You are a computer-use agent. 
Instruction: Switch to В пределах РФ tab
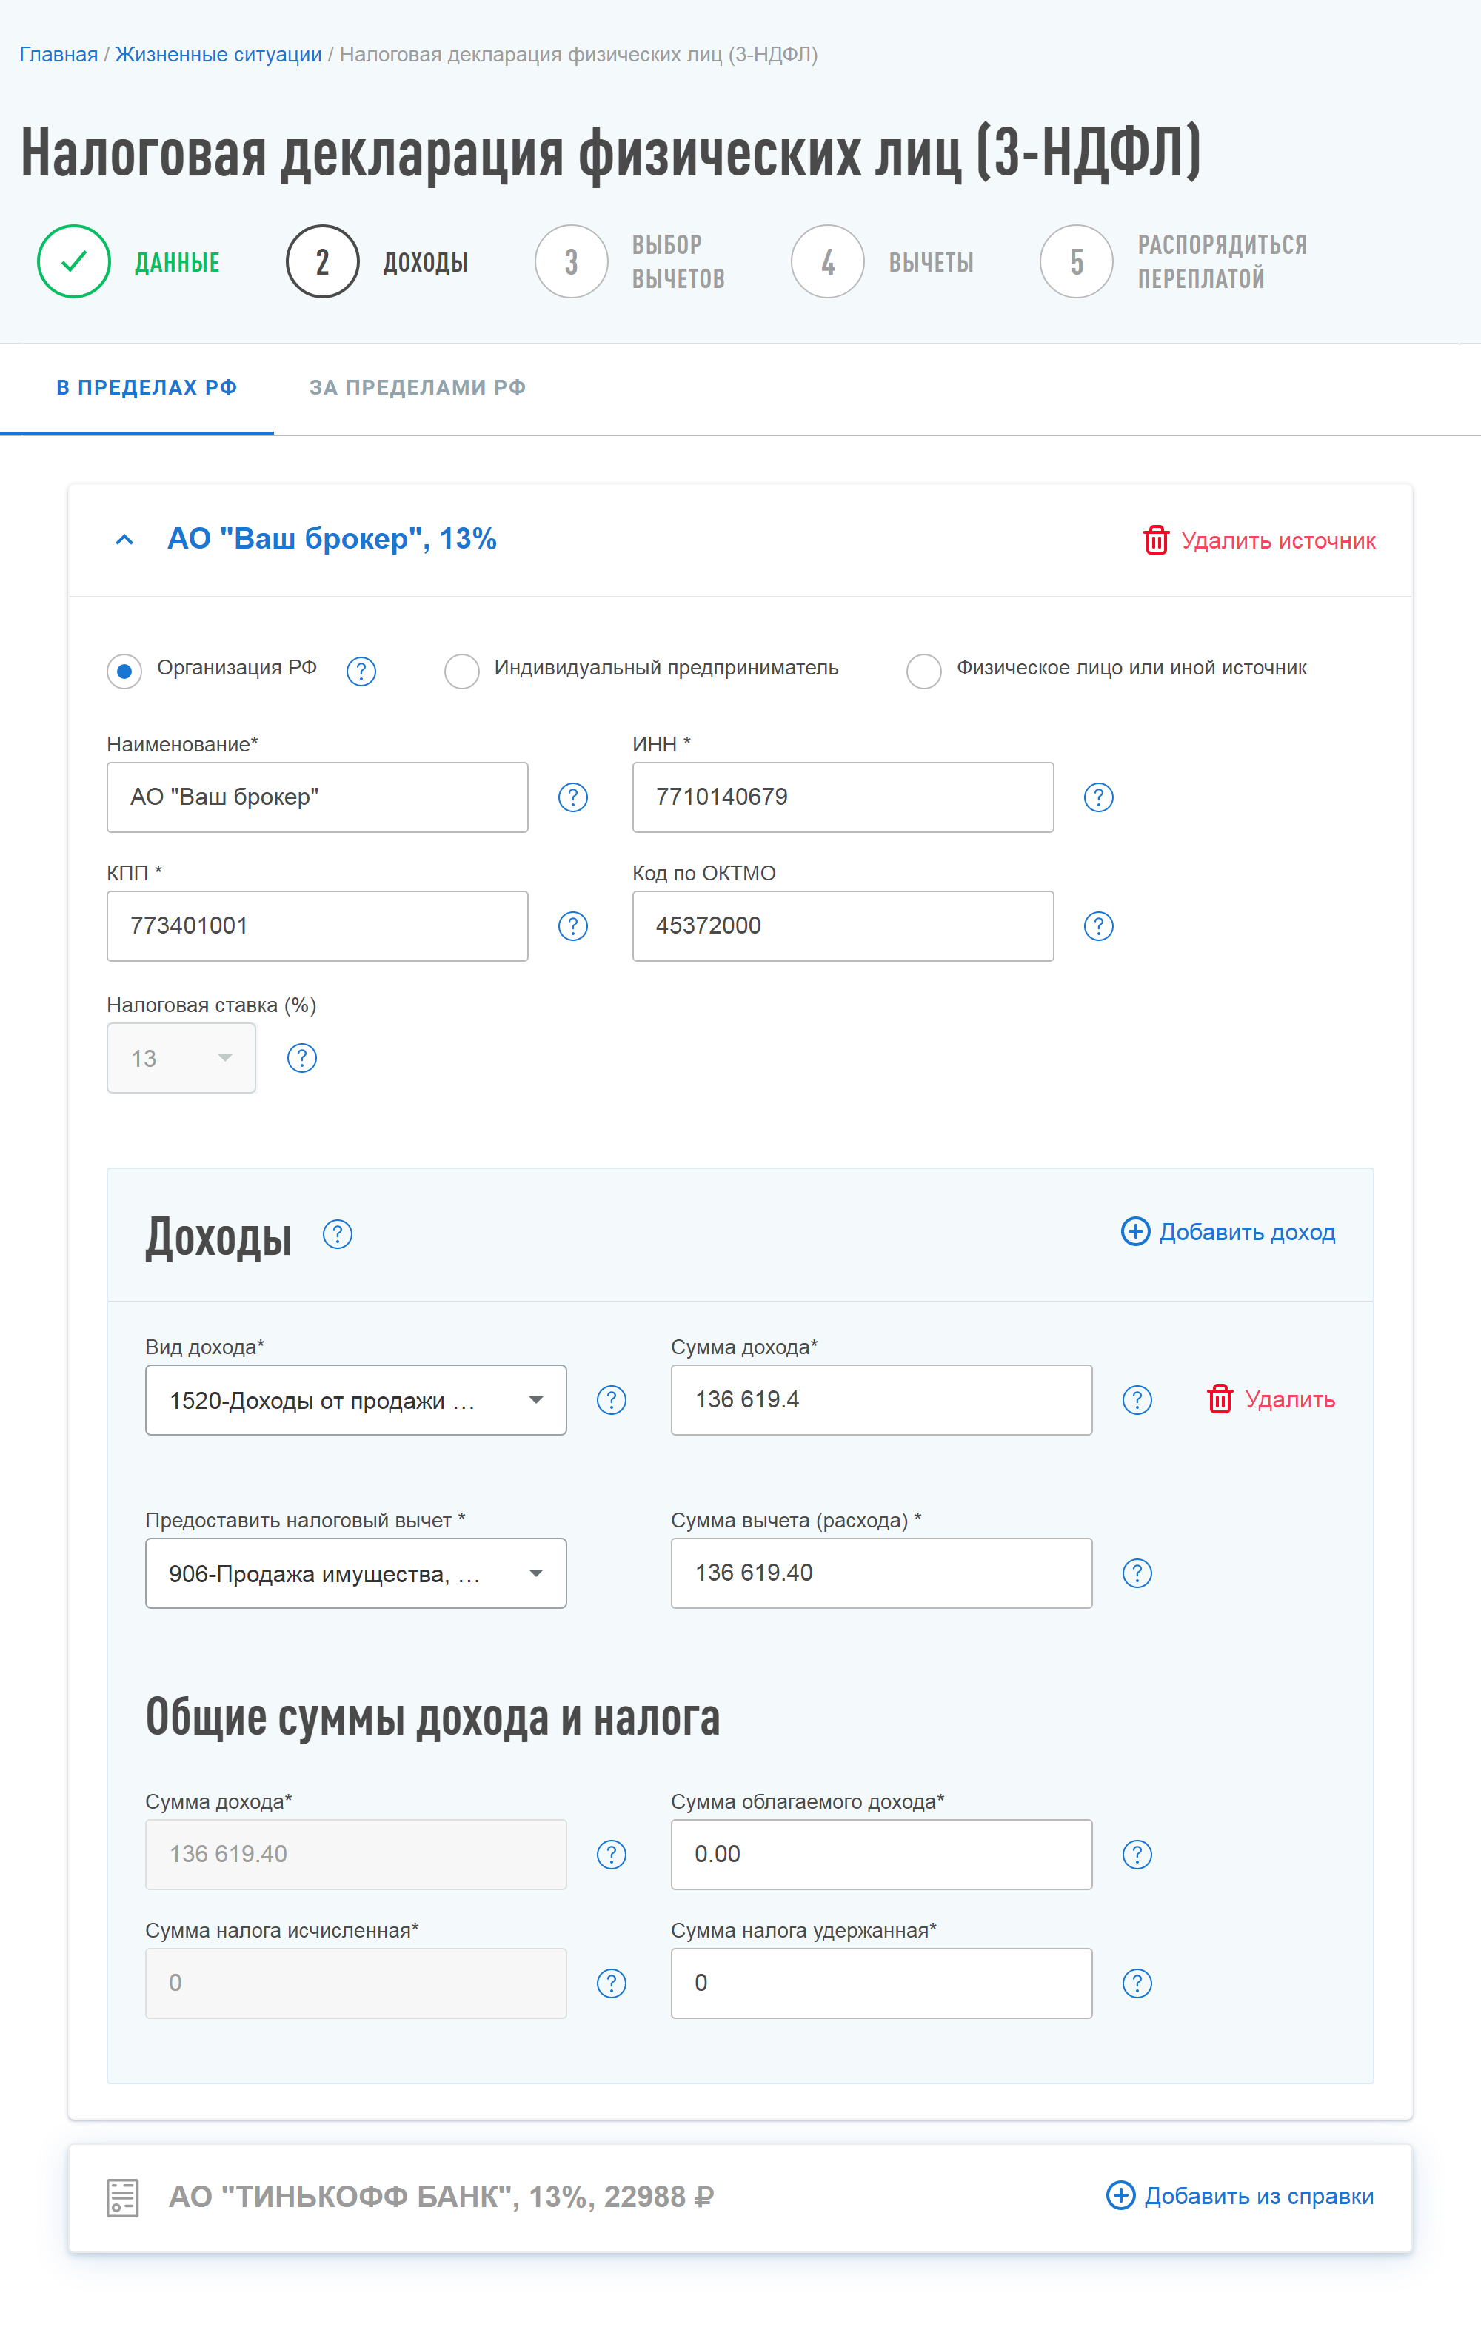[146, 388]
